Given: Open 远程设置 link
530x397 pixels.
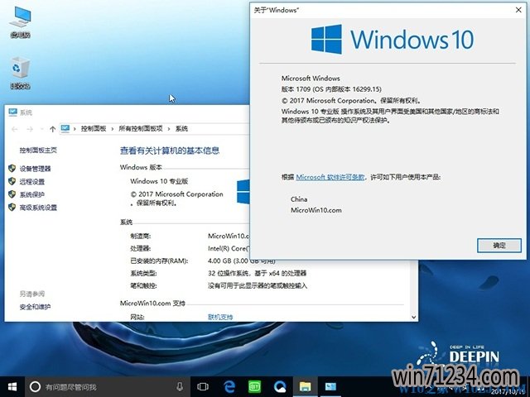Looking at the screenshot, I should (x=32, y=182).
